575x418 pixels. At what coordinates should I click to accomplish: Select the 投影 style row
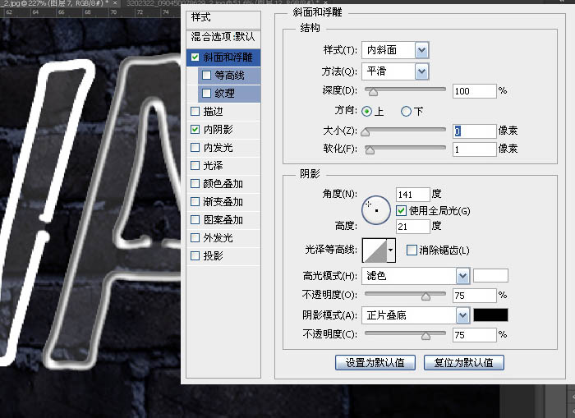223,255
